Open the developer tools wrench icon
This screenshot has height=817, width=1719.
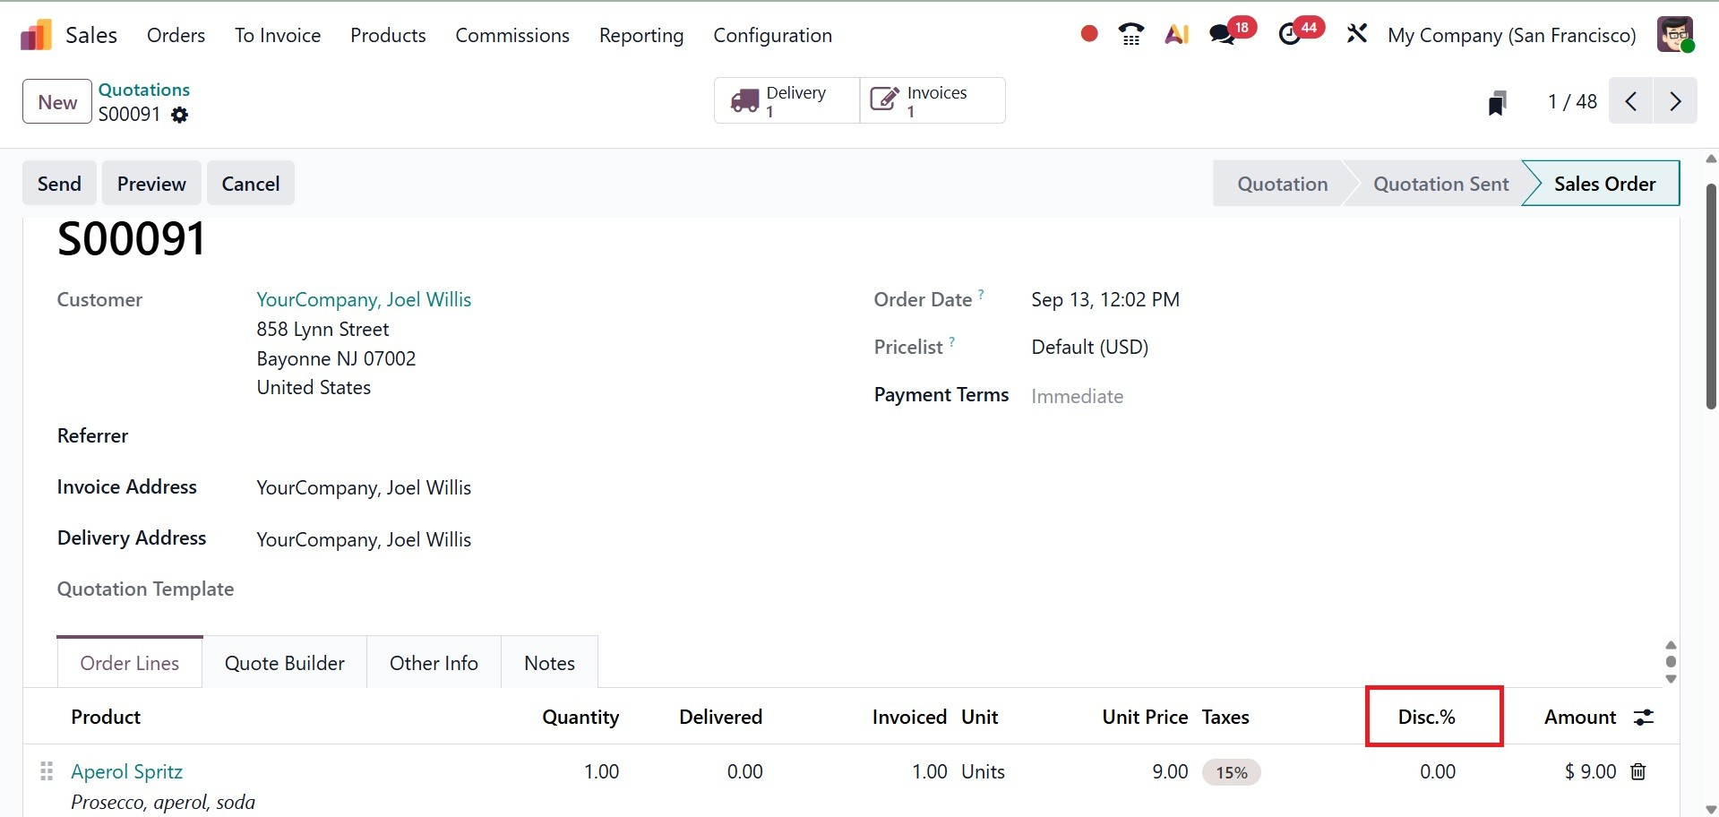point(1356,34)
